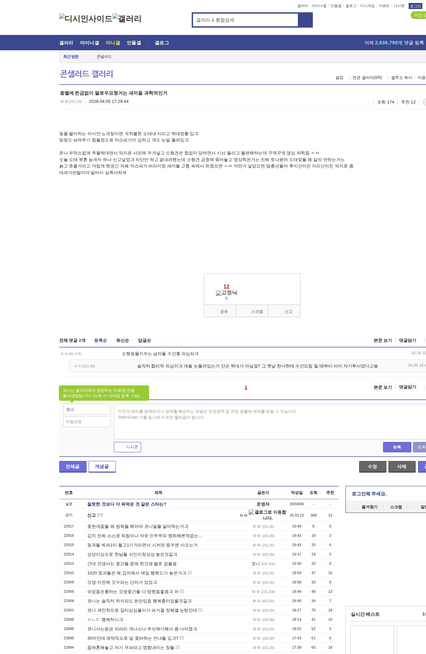Open the 디시콘 emoticon picker
426x654 pixels.
(127, 447)
